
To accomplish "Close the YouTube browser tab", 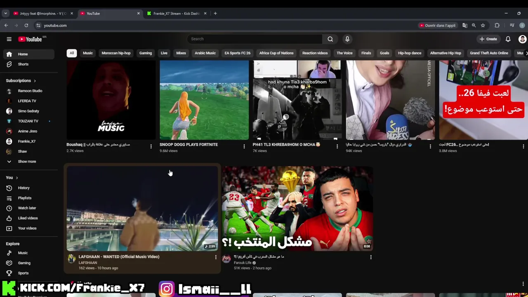I will tap(138, 14).
